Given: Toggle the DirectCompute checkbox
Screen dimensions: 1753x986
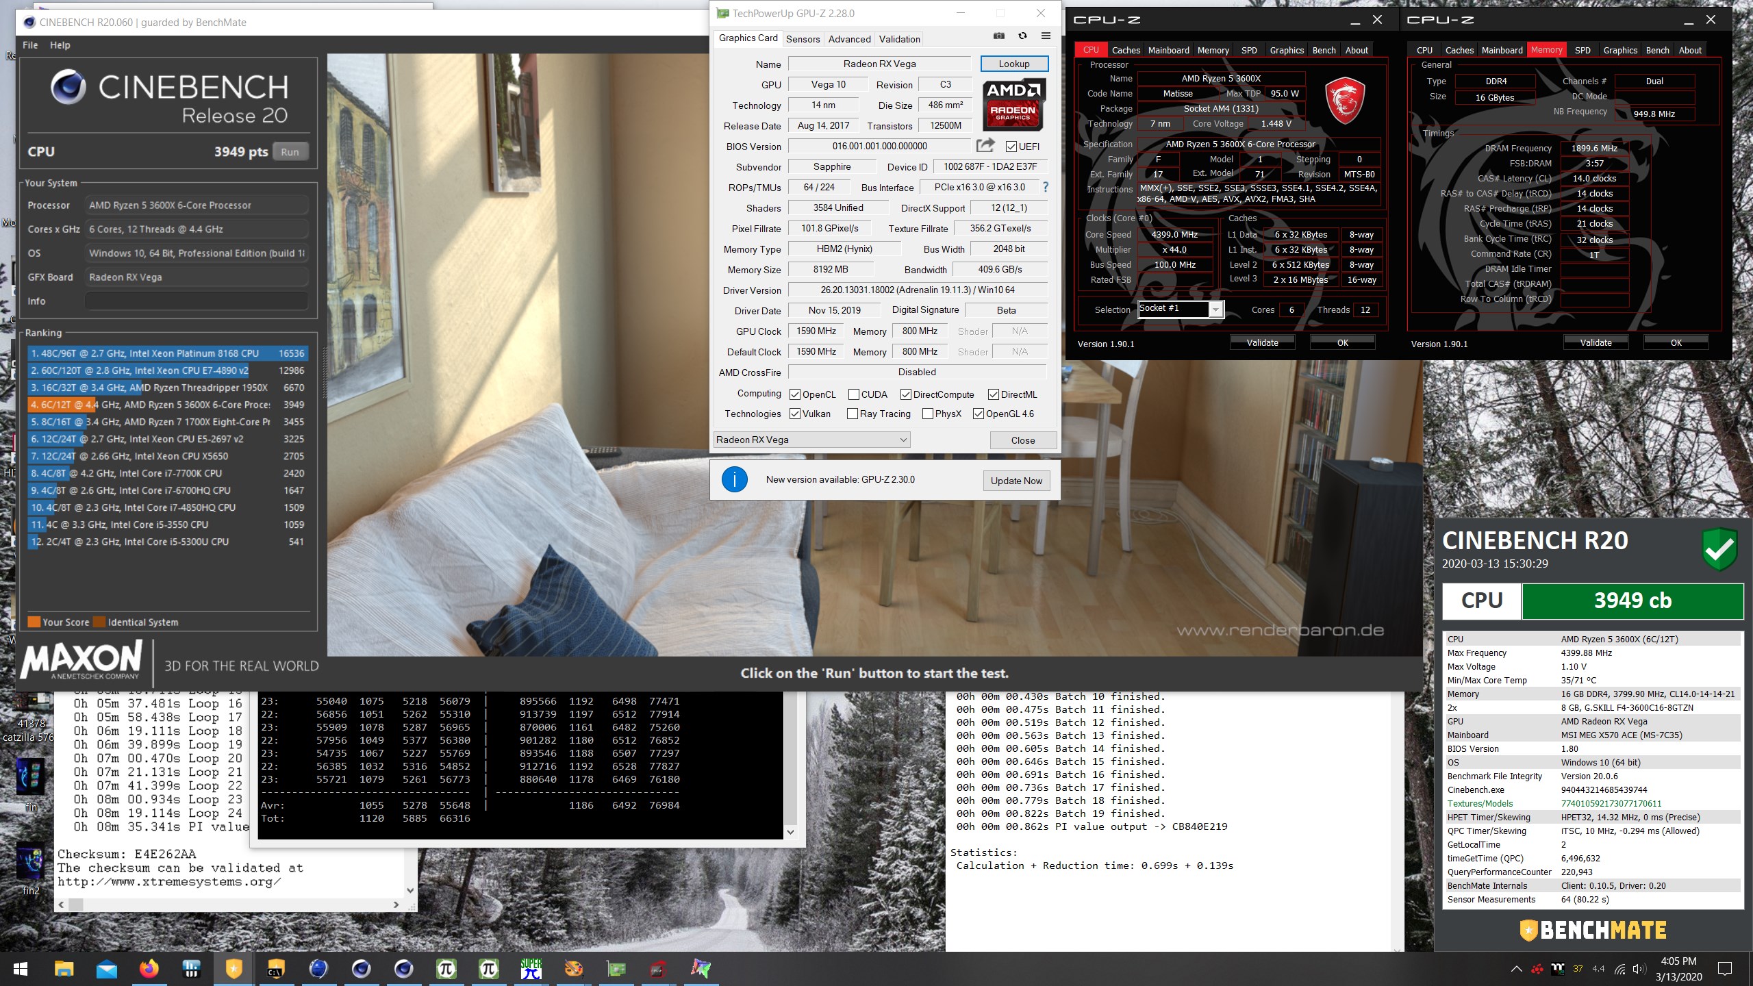Looking at the screenshot, I should (906, 394).
